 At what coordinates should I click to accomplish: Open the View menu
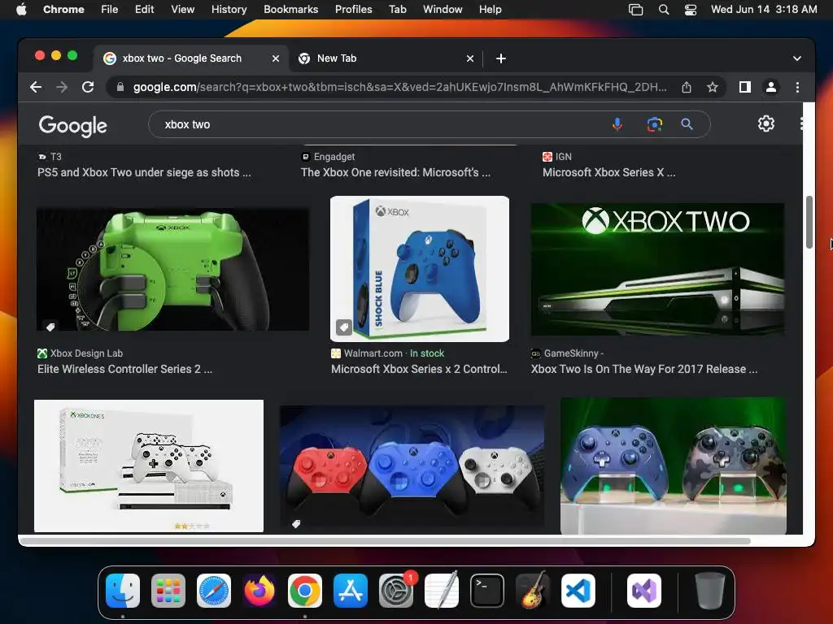click(182, 9)
